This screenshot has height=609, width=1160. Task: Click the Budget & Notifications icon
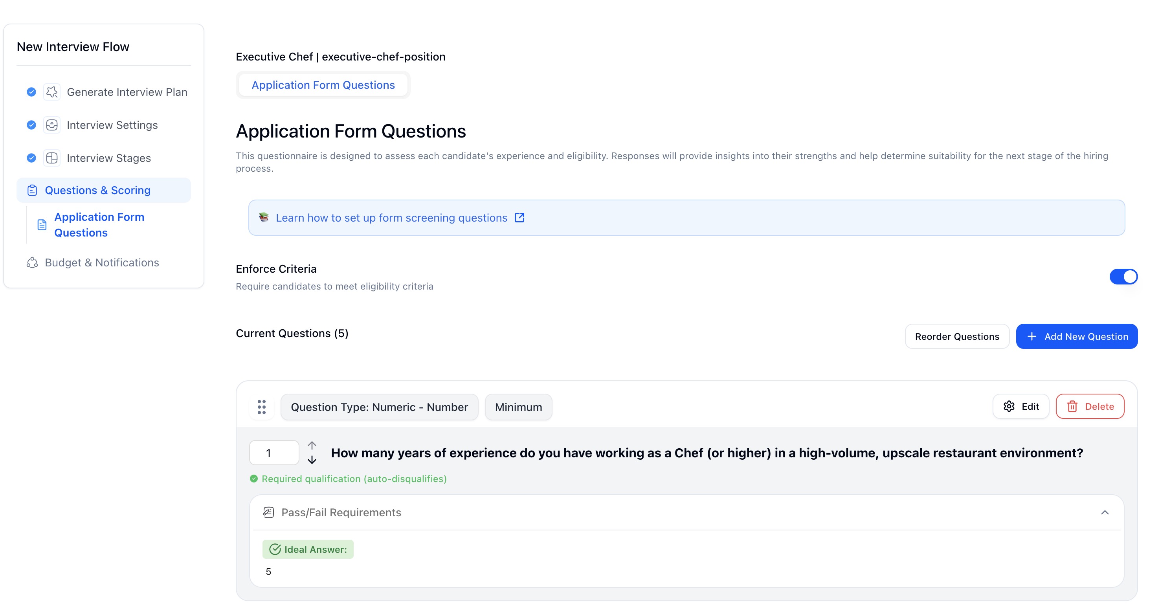(x=33, y=263)
